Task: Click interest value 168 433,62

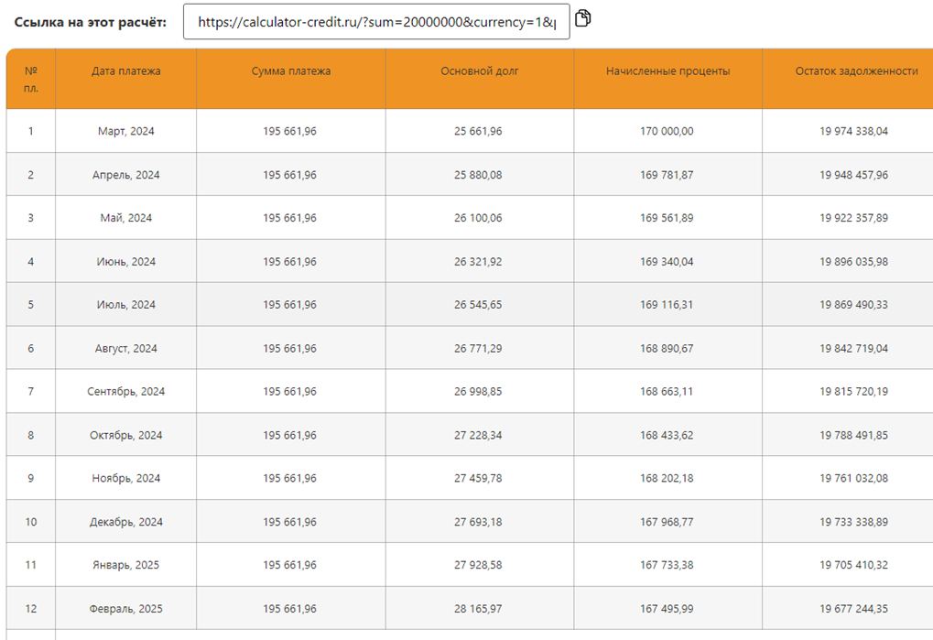Action: pyautogui.click(x=667, y=436)
